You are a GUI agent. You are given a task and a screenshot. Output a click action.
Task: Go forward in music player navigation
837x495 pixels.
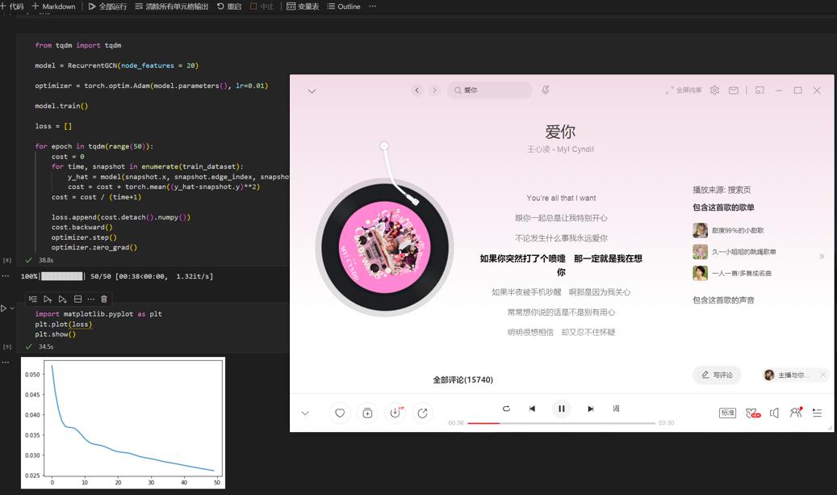[434, 90]
